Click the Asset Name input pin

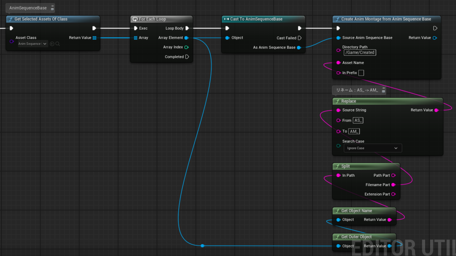click(x=338, y=63)
